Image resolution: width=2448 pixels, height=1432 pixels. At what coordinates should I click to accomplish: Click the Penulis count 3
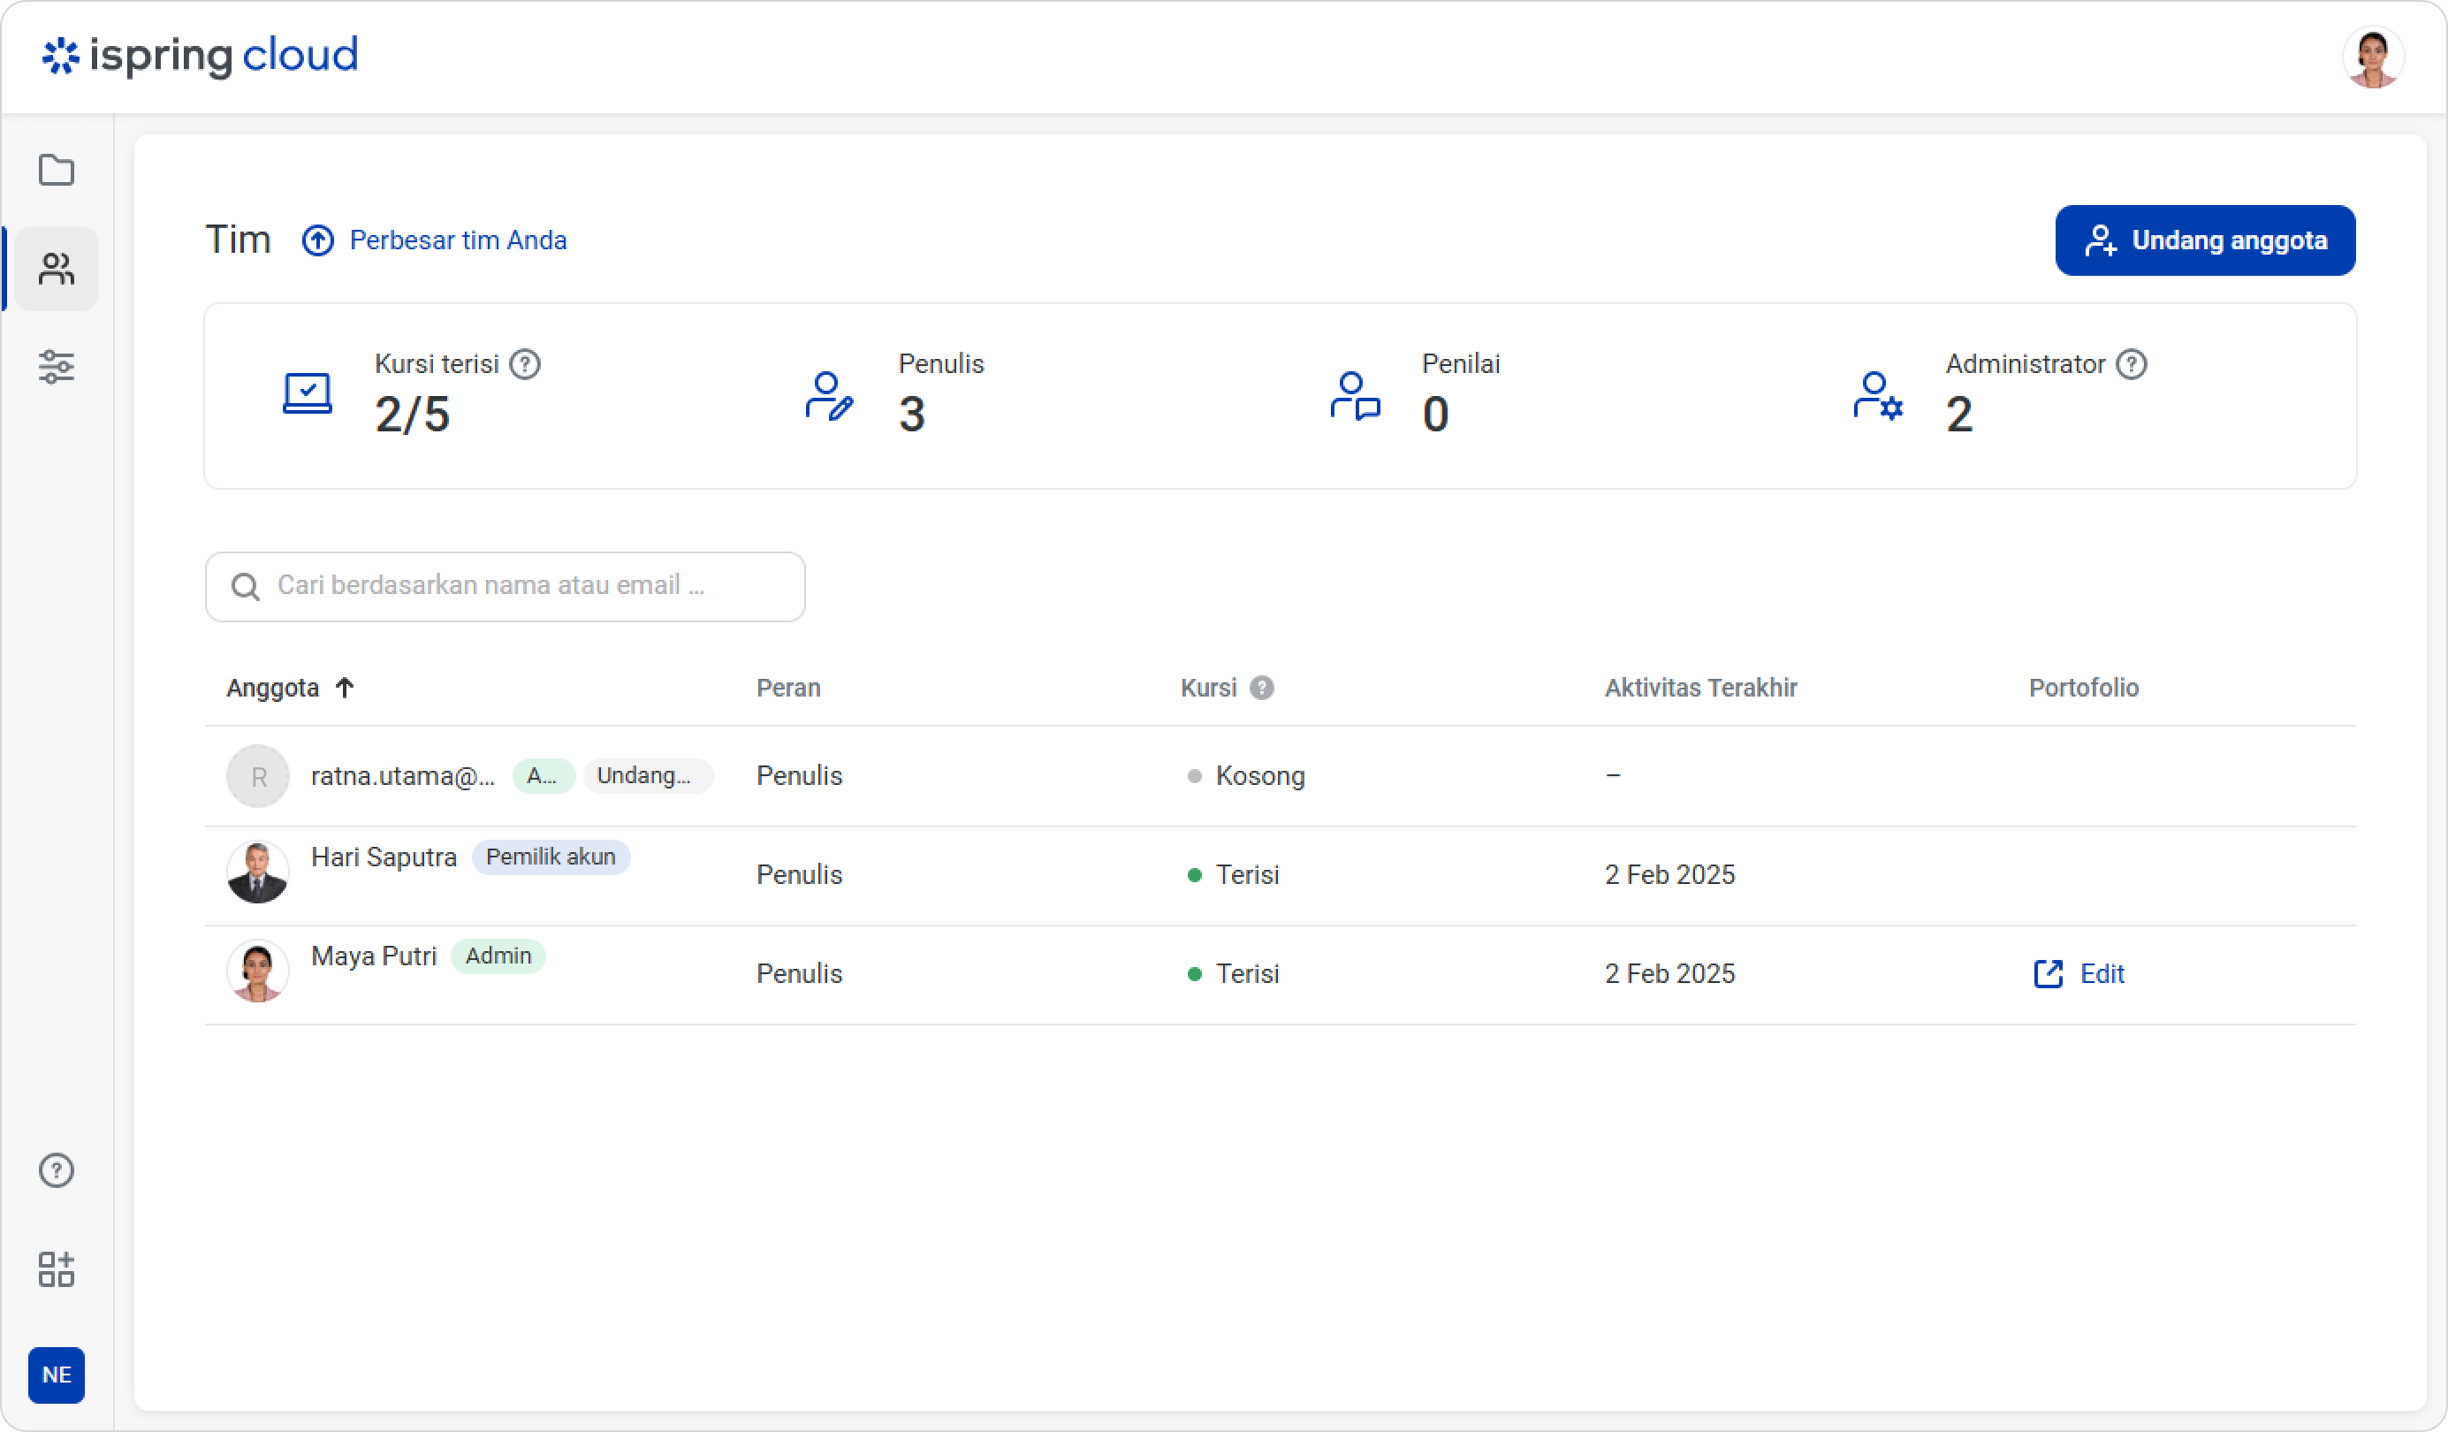[912, 415]
